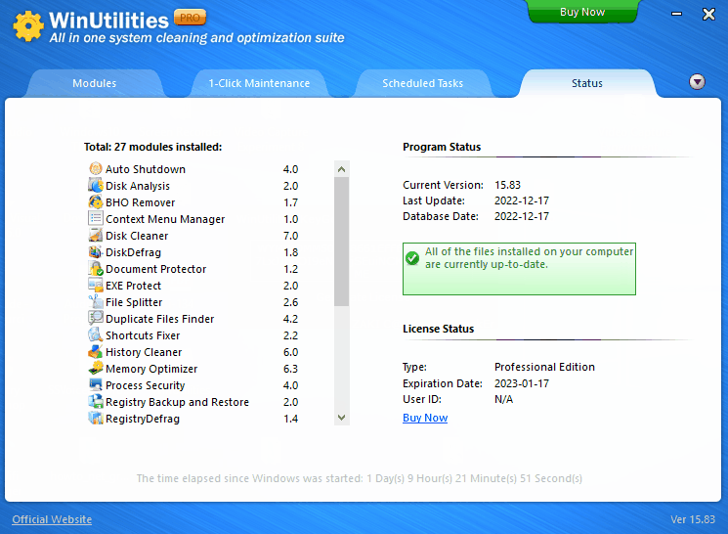Click the module list scroll up arrow
This screenshot has width=728, height=534.
341,169
